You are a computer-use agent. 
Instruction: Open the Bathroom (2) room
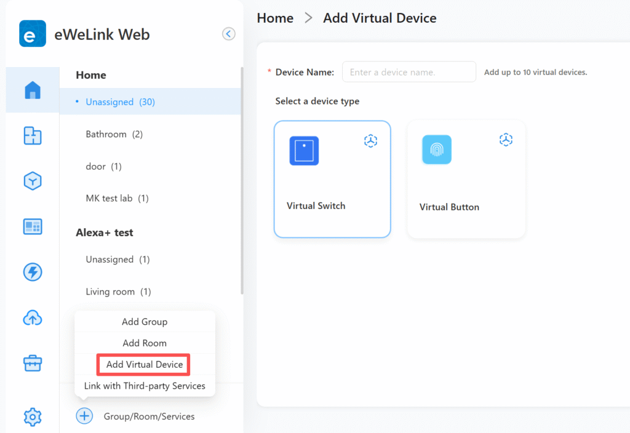click(114, 134)
